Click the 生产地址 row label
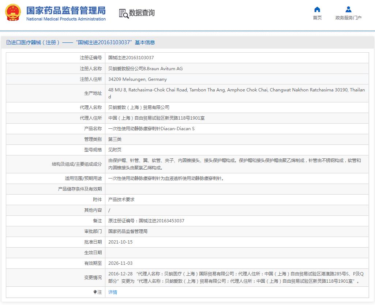 coord(93,93)
